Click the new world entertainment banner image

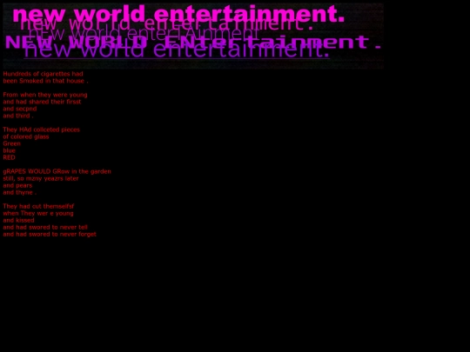[x=193, y=36]
